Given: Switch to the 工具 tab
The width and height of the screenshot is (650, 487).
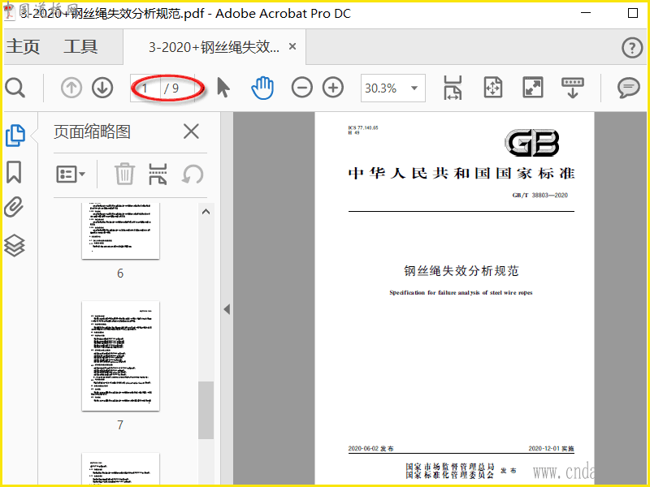Looking at the screenshot, I should 80,46.
